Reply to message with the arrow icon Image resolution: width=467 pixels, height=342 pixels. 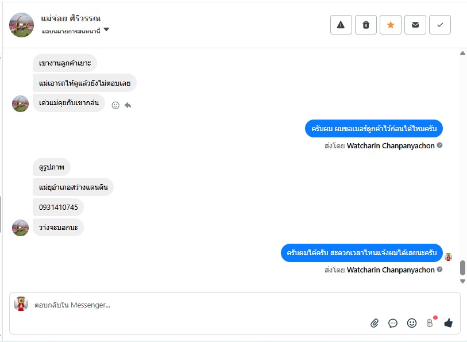(x=128, y=105)
